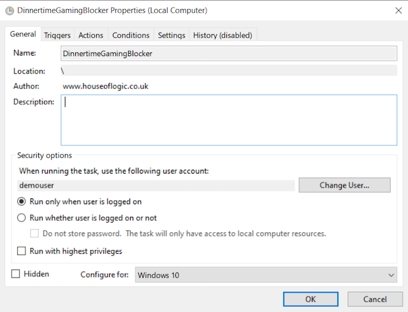Open the Settings tab
Viewport: 408px width, 312px height.
(171, 35)
